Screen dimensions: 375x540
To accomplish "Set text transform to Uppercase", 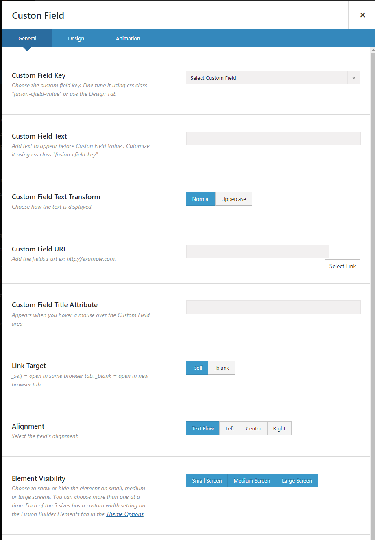I will pyautogui.click(x=233, y=199).
